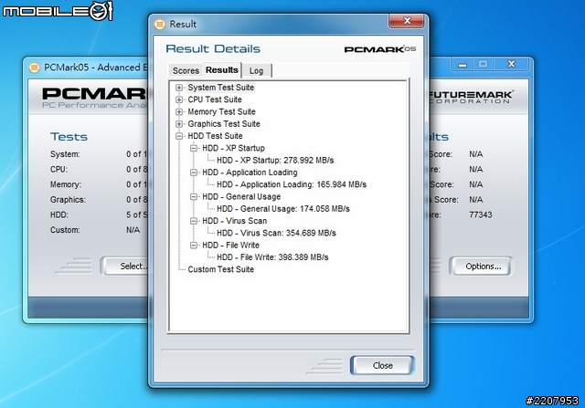Screen dimensions: 585x408
Task: Select the Results tab
Action: click(222, 69)
